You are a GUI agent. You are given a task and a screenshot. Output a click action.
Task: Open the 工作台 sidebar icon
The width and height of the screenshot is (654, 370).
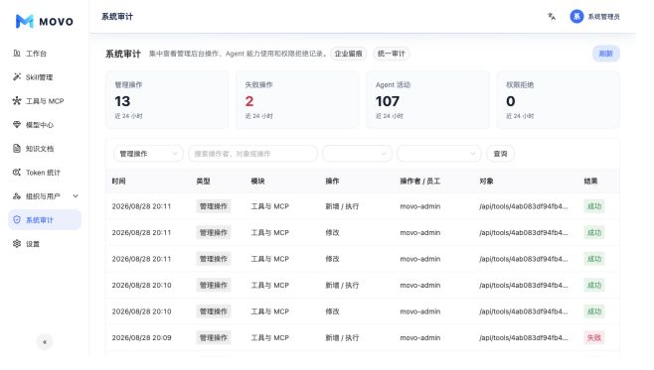coord(17,54)
